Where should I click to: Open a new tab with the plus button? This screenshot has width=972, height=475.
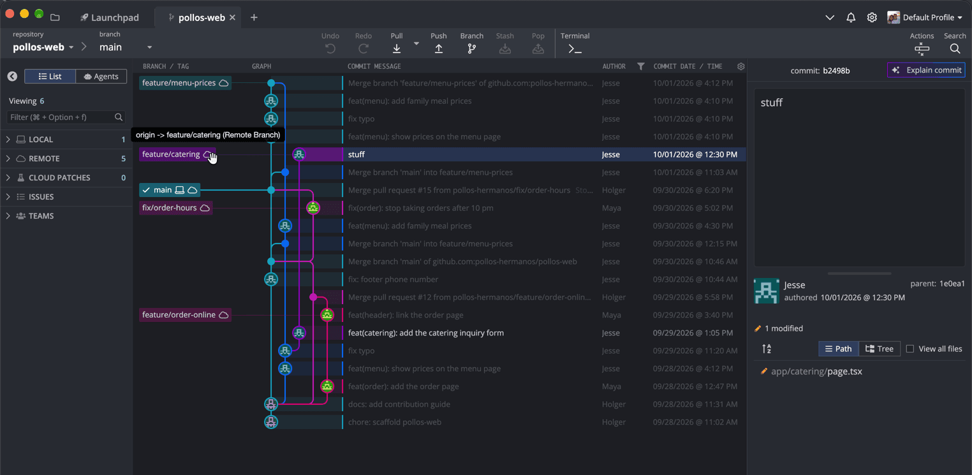click(254, 17)
